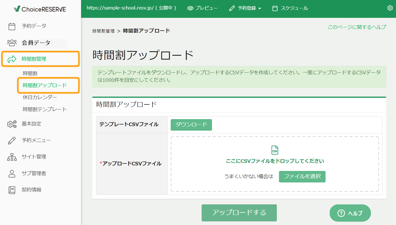Image resolution: width=396 pixels, height=225 pixels.
Task: Select 休日カレンダー submenu item
Action: point(40,97)
